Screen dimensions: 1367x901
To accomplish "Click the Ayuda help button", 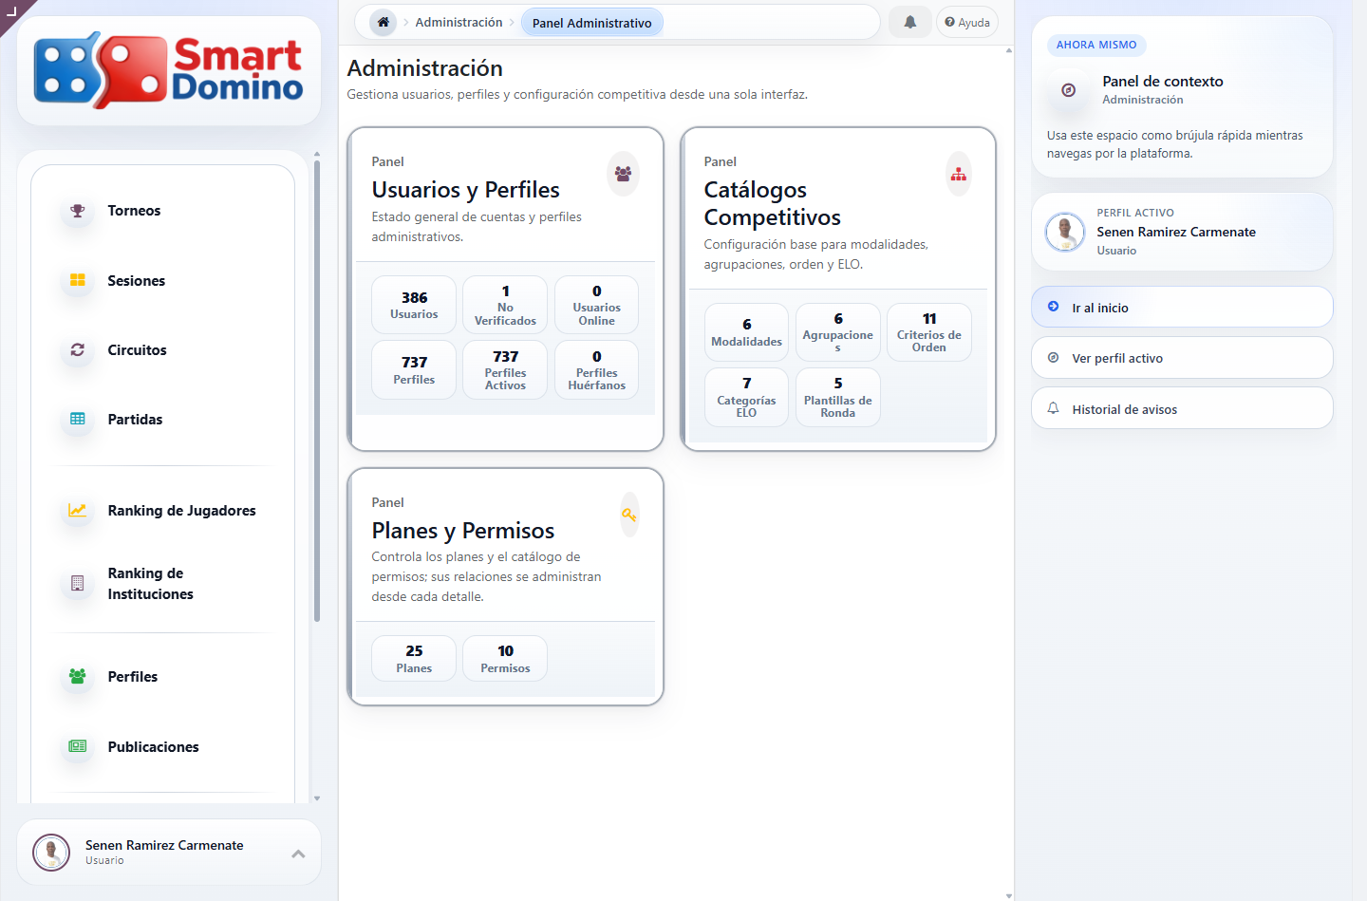I will pos(967,22).
